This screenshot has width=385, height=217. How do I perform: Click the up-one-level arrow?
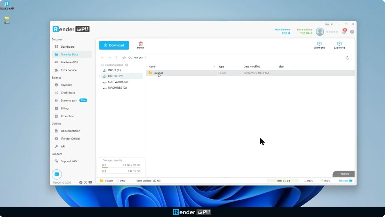pyautogui.click(x=117, y=57)
